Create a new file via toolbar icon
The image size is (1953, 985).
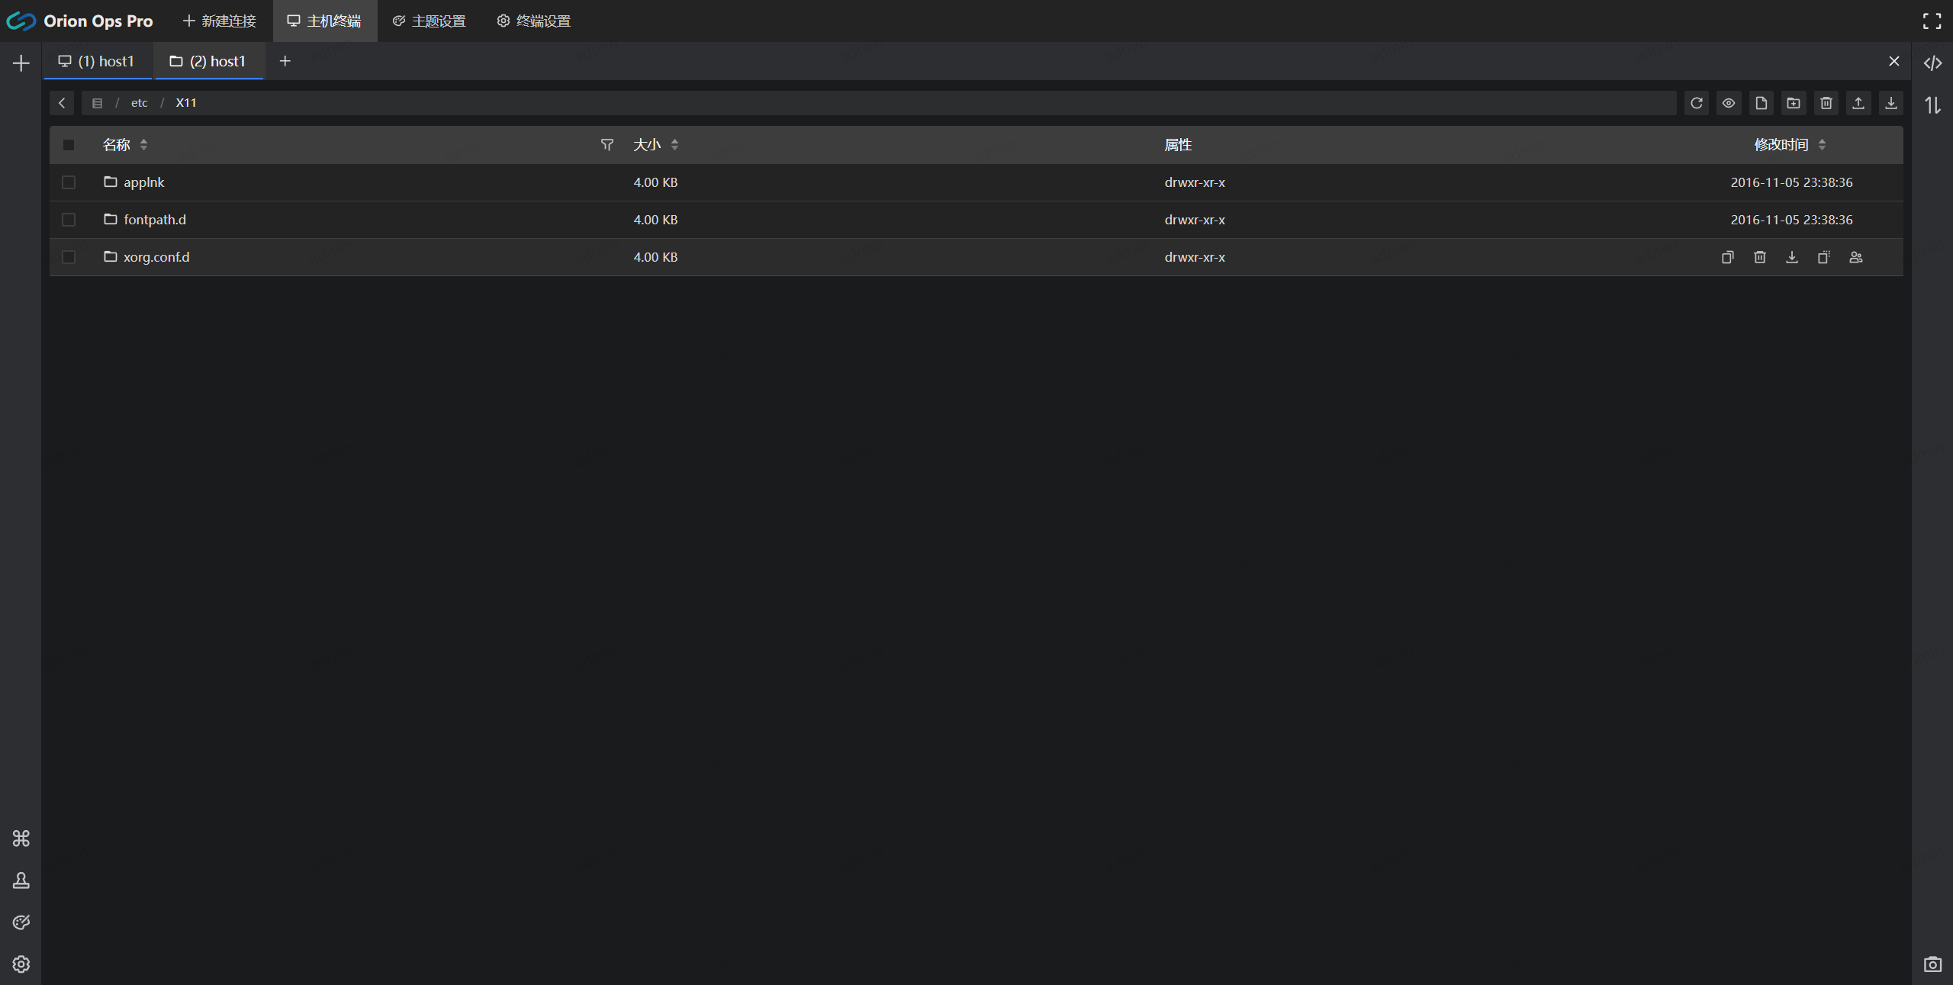(1761, 103)
